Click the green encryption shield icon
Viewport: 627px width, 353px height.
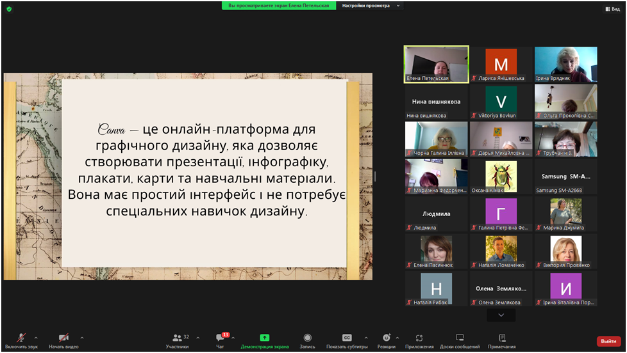point(9,9)
